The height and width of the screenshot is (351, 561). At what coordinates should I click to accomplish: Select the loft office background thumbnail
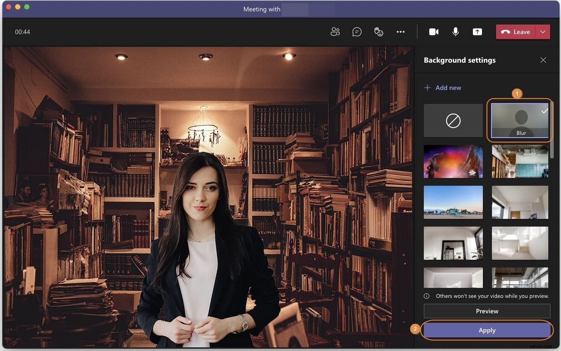click(x=519, y=161)
